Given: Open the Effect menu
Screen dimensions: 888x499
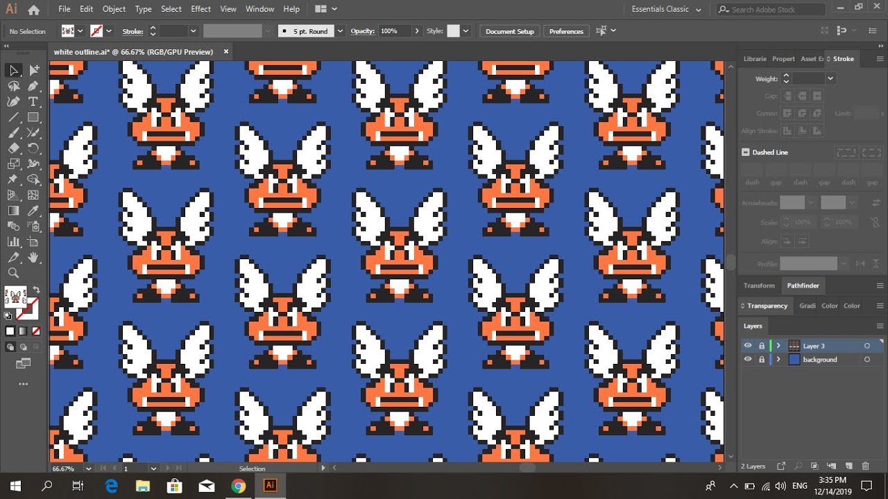Looking at the screenshot, I should [x=201, y=9].
